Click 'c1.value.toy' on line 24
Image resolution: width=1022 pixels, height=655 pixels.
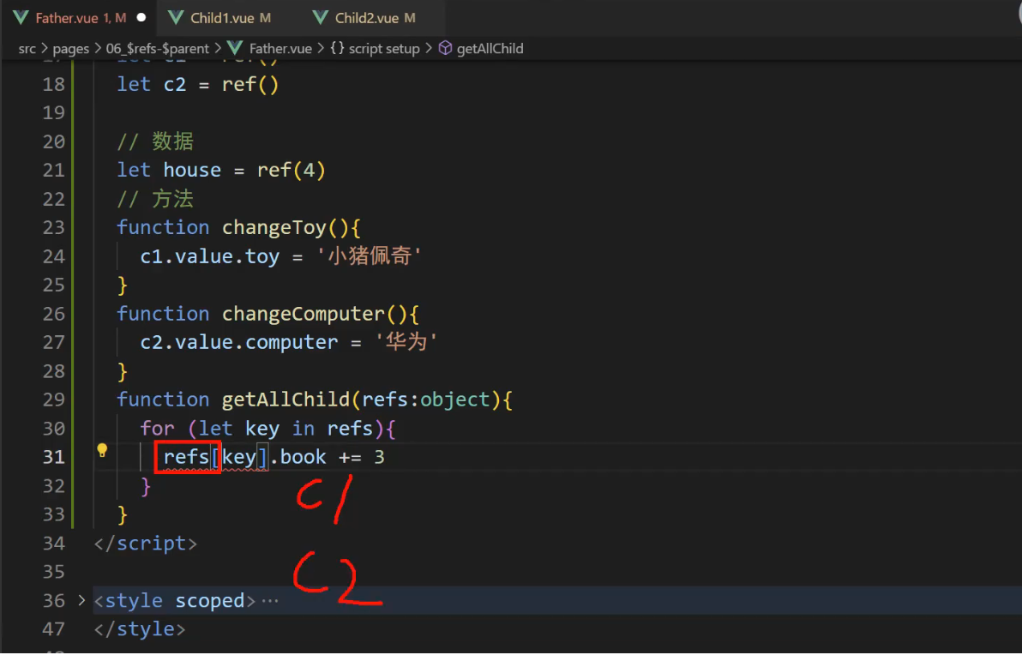(210, 257)
